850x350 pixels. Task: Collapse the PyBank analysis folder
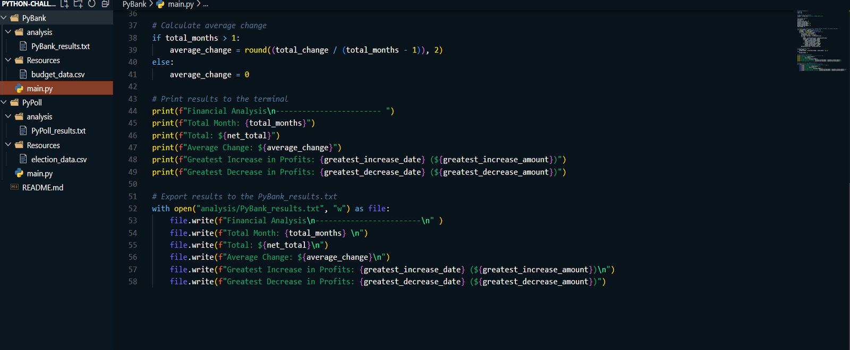click(8, 32)
